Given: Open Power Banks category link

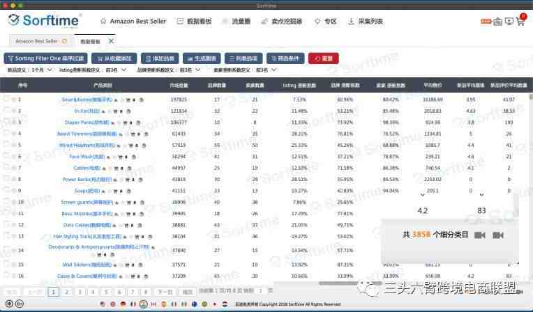Looking at the screenshot, I should [x=87, y=180].
